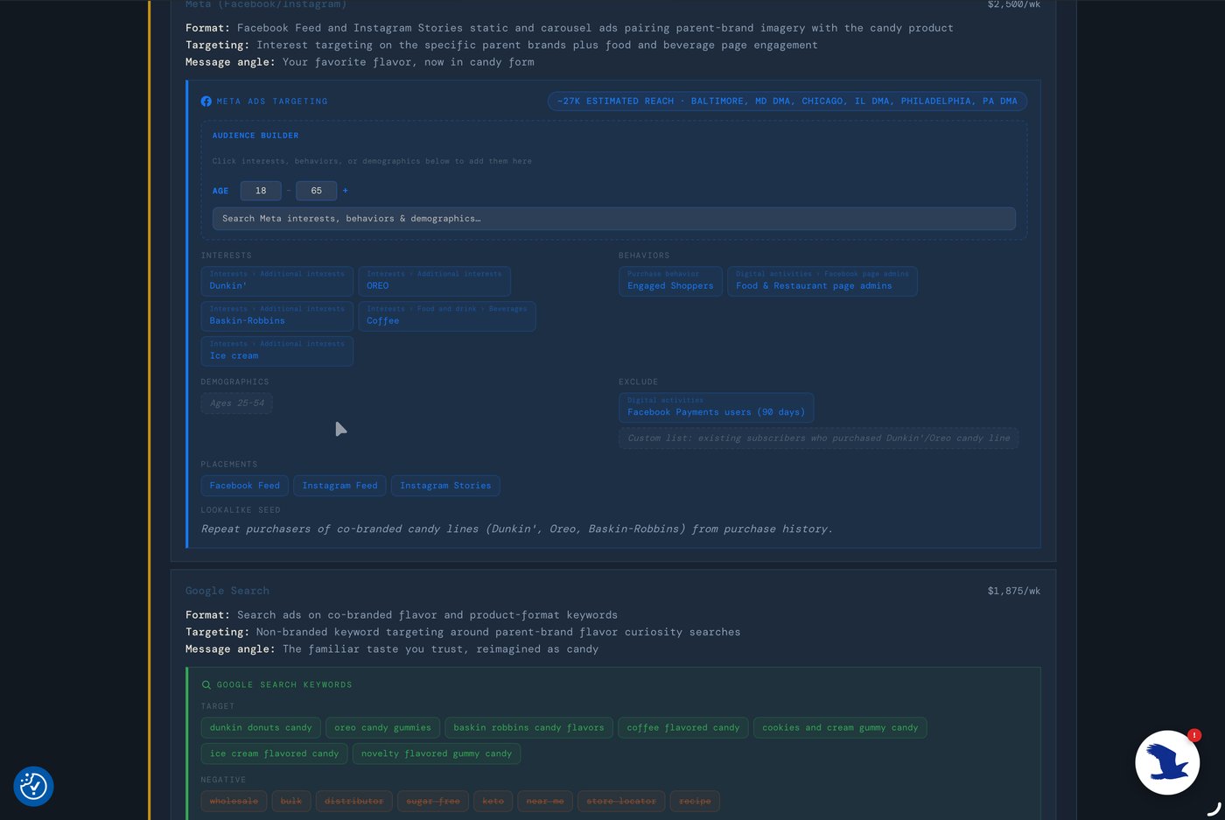1225x820 pixels.
Task: Select ice cream flavored candy keyword
Action: tap(274, 753)
